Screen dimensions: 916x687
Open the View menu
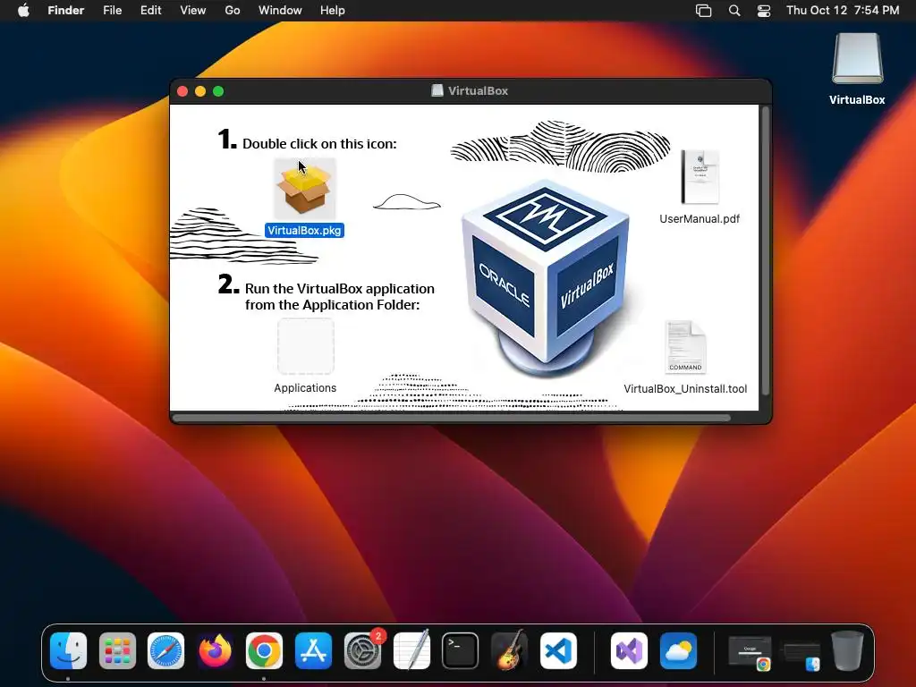coord(193,11)
